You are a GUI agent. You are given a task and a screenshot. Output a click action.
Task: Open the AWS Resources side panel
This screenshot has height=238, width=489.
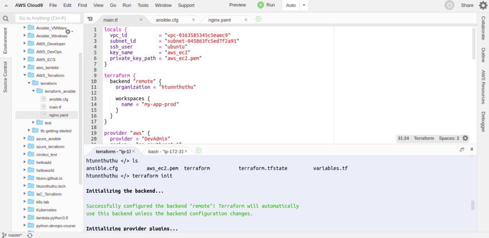[x=483, y=87]
